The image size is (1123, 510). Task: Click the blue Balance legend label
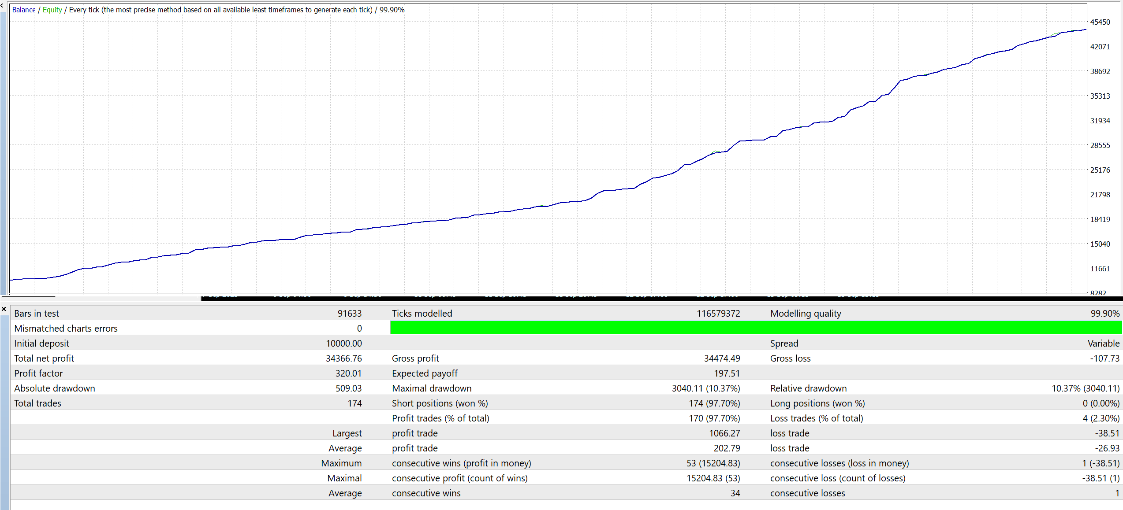[24, 10]
